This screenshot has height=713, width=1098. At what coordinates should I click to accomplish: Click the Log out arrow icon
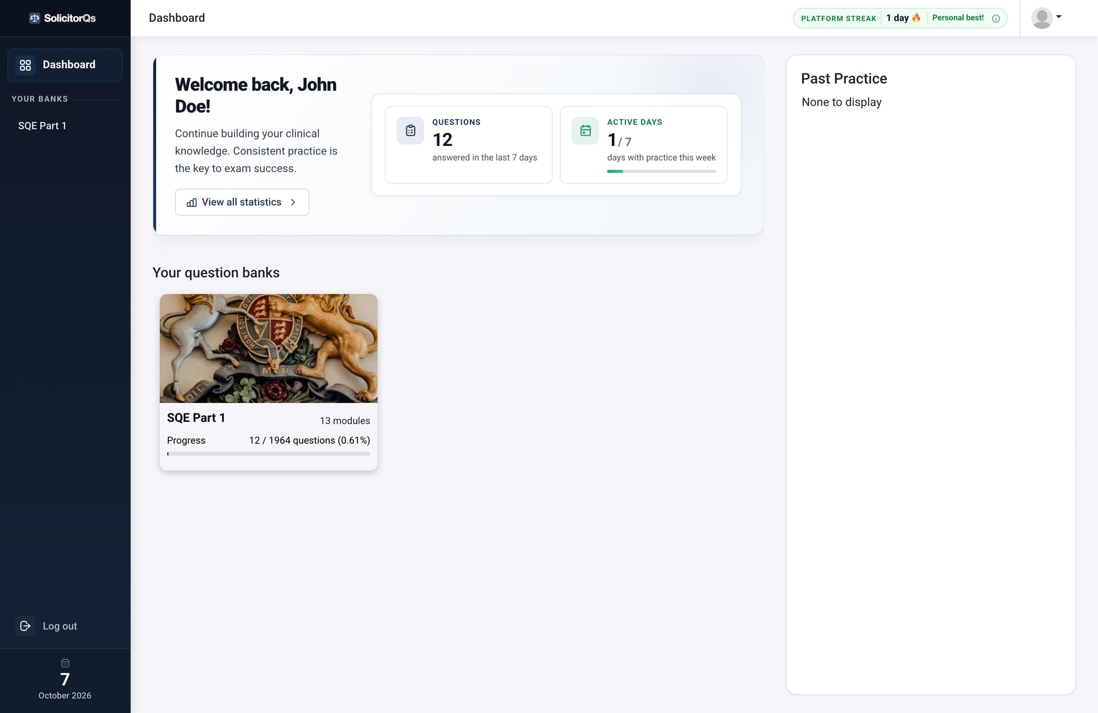(x=25, y=626)
